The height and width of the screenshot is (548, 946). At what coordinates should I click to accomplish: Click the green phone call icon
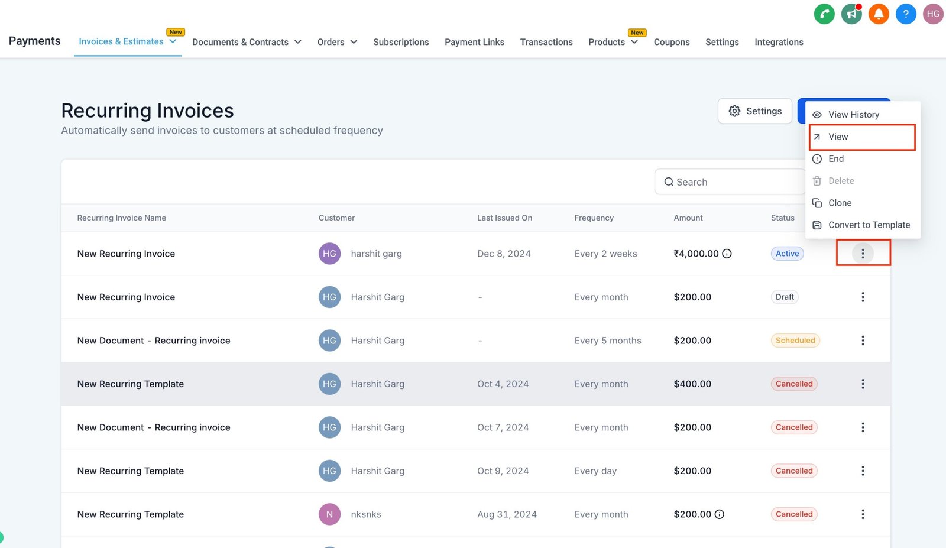pos(824,14)
